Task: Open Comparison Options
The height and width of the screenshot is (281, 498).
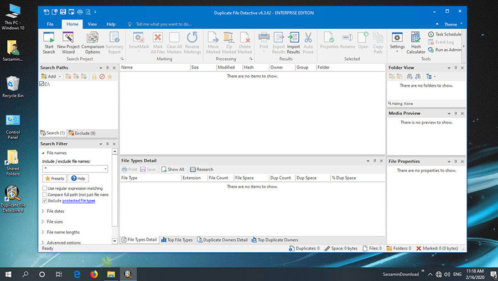Action: coord(92,43)
